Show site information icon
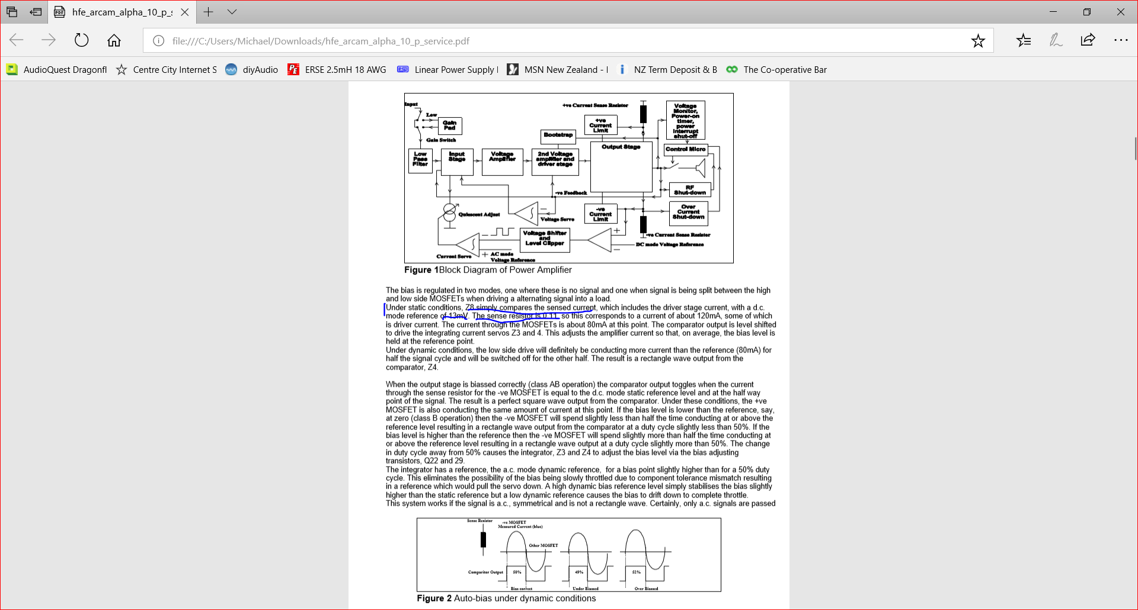Viewport: 1138px width, 610px height. click(158, 41)
